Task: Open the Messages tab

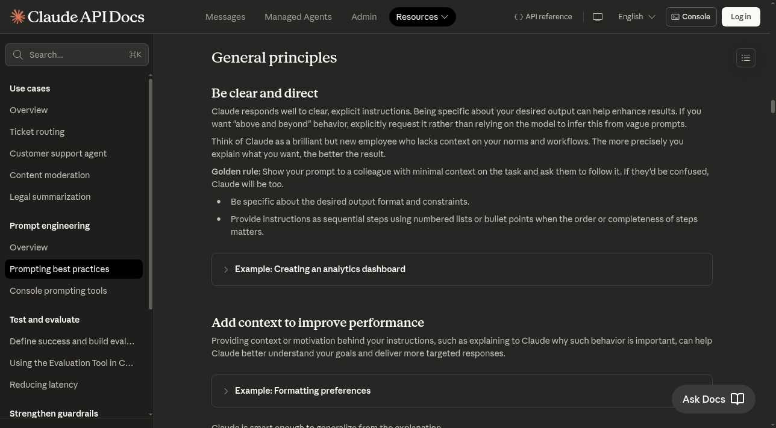Action: pos(225,17)
